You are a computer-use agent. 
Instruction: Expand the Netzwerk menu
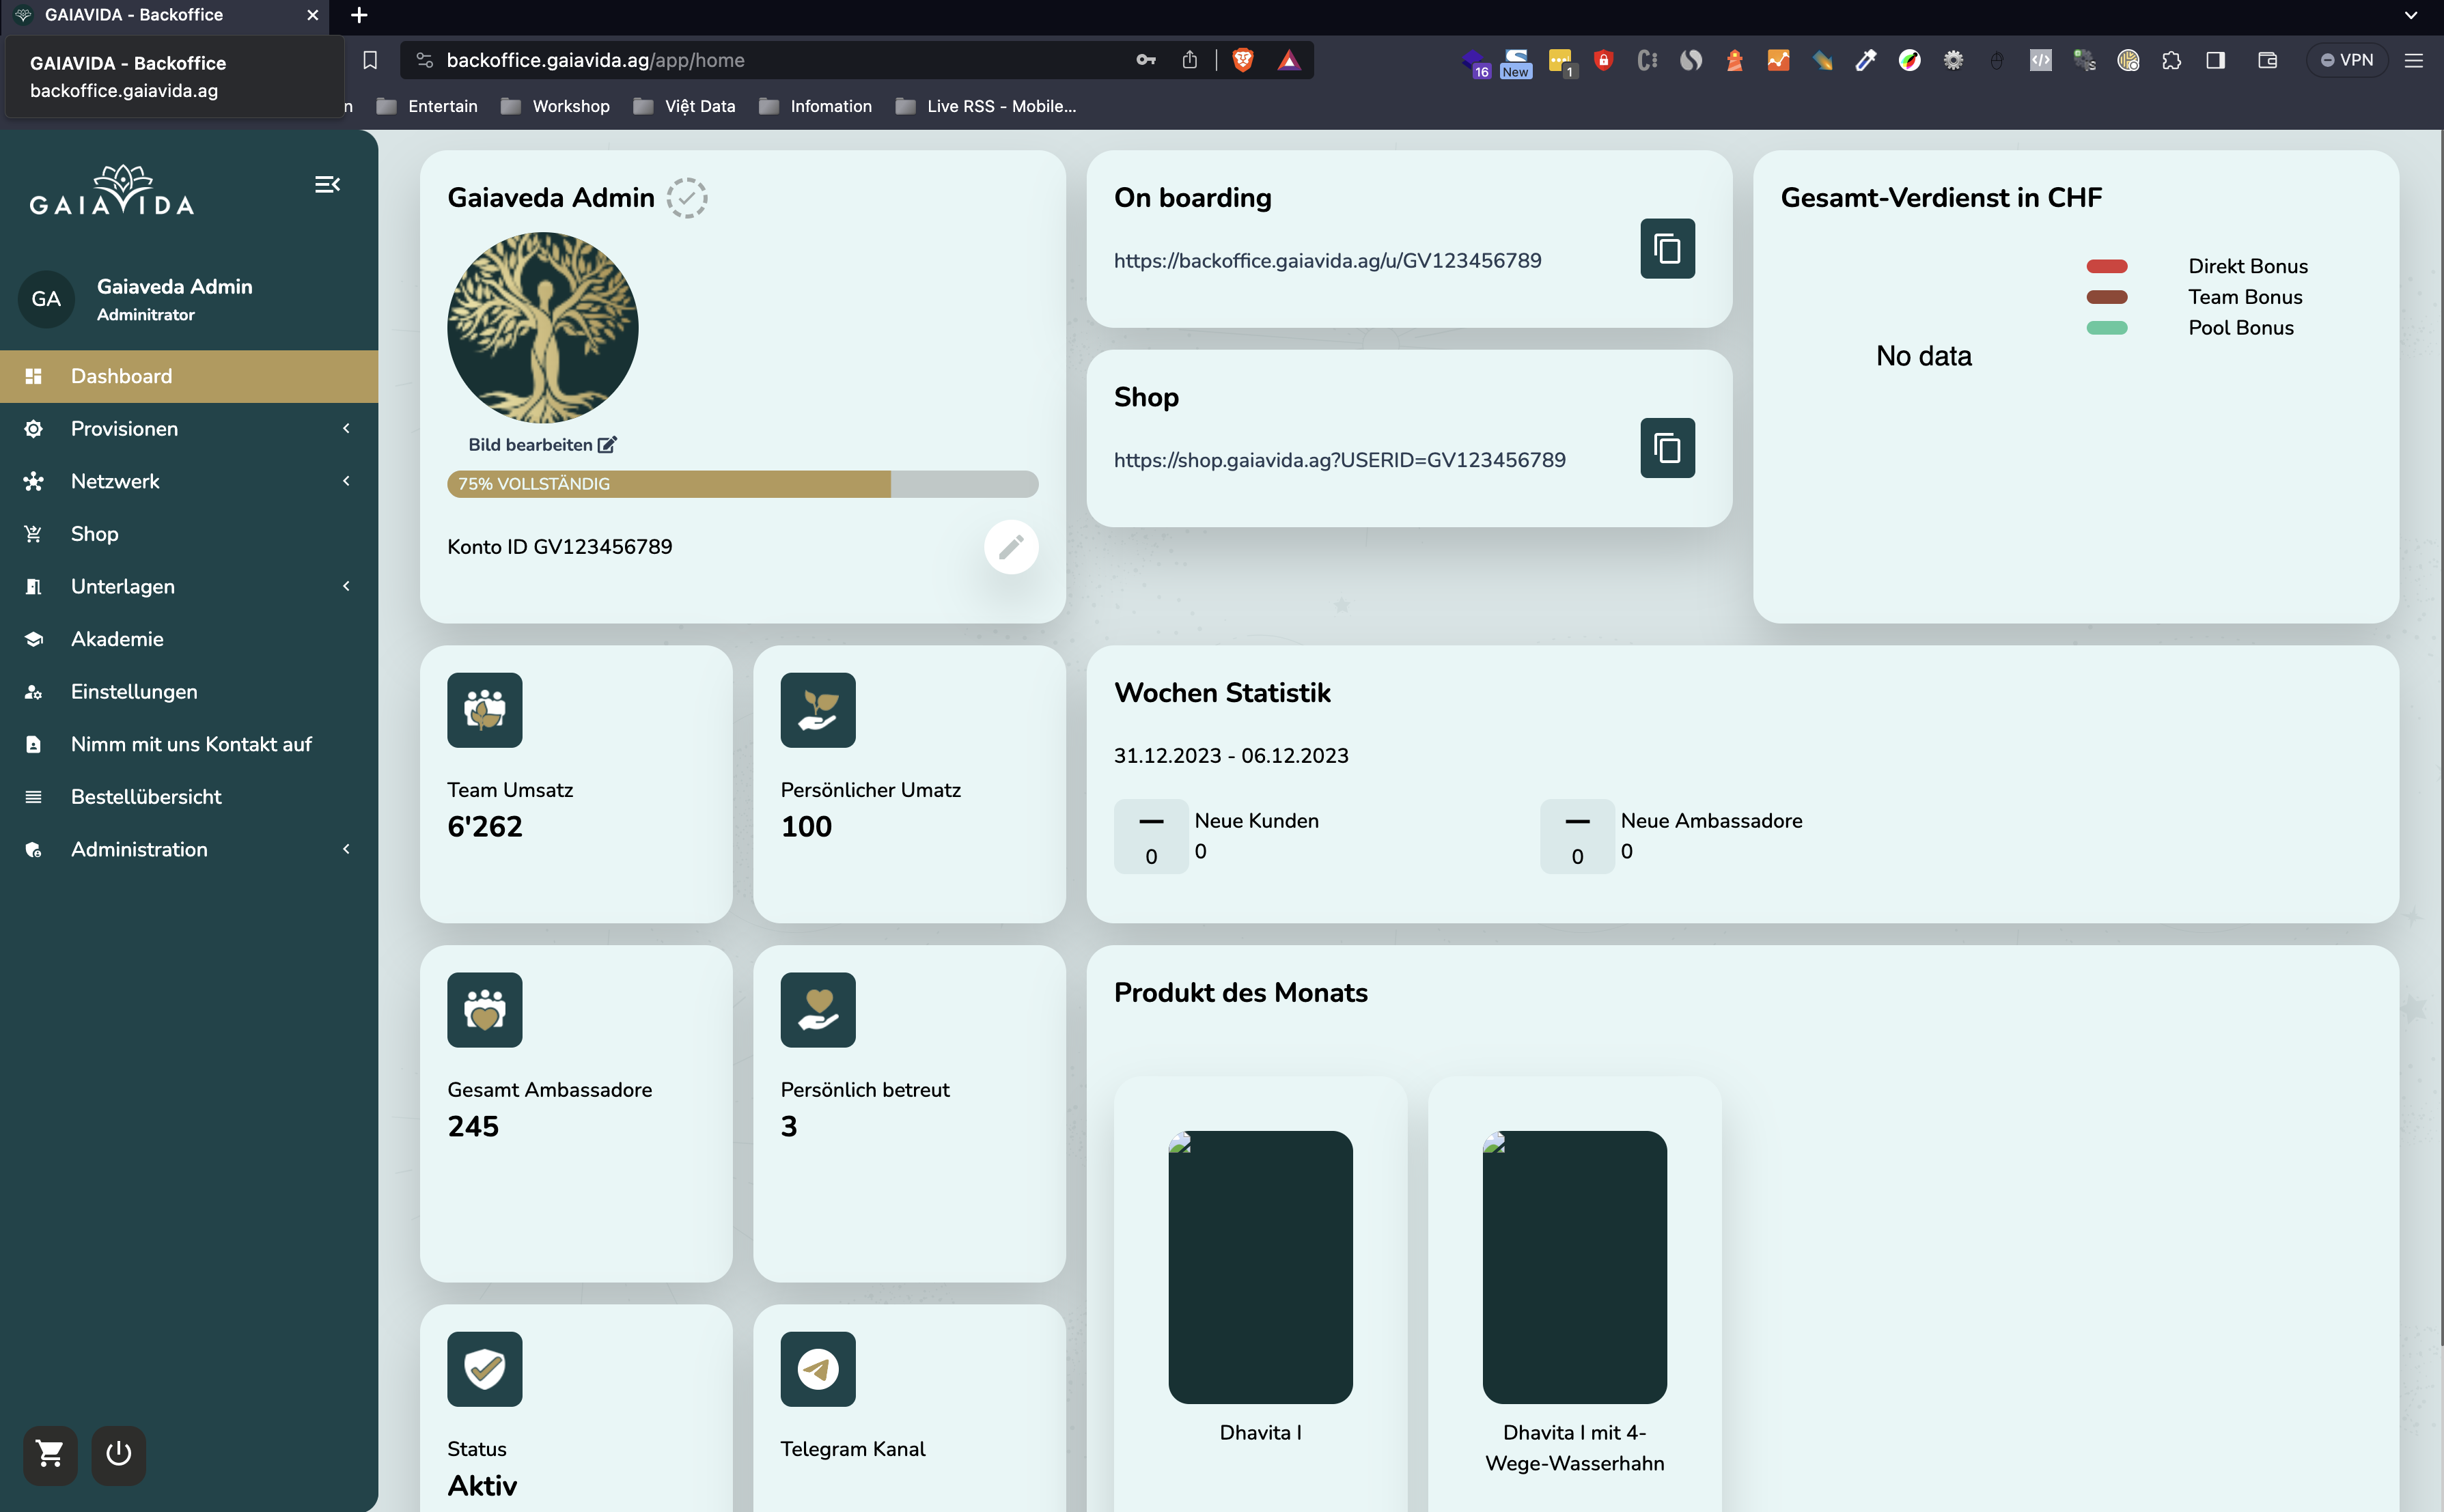point(345,481)
